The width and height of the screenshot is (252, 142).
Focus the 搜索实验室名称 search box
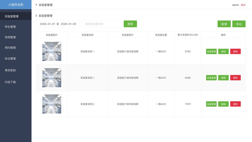pyautogui.click(x=102, y=24)
